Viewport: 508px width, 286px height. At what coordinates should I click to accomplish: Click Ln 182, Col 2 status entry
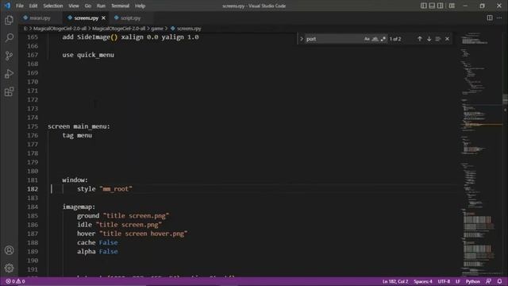[x=395, y=281]
